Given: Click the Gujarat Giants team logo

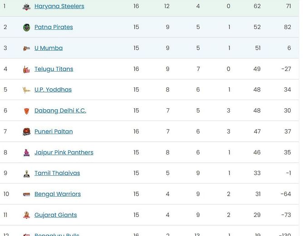Looking at the screenshot, I should coord(26,215).
